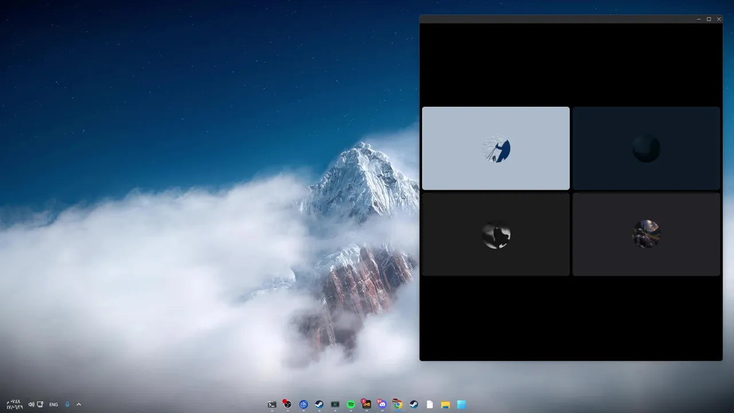Image resolution: width=734 pixels, height=413 pixels.
Task: Click the blue microphone tray icon
Action: pos(67,404)
